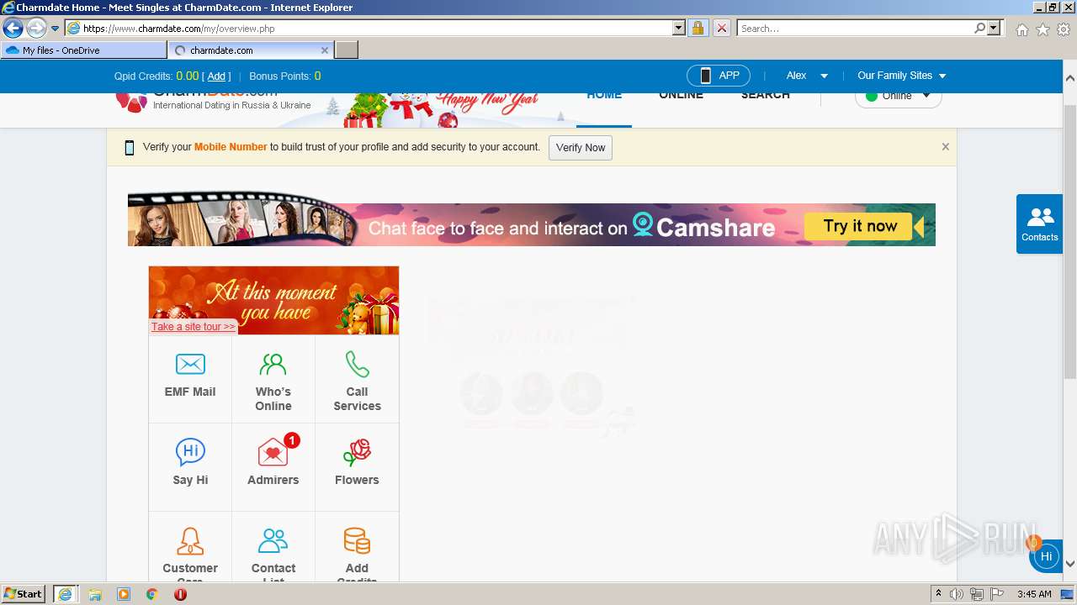Open Call Services phone icon
This screenshot has height=605, width=1077.
click(357, 364)
